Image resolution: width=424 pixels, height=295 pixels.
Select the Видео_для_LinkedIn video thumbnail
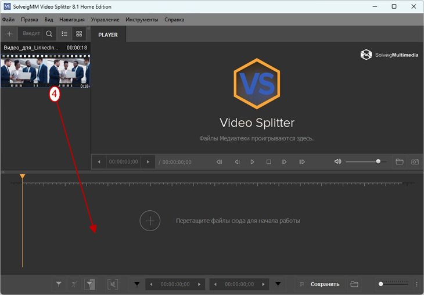(x=45, y=71)
